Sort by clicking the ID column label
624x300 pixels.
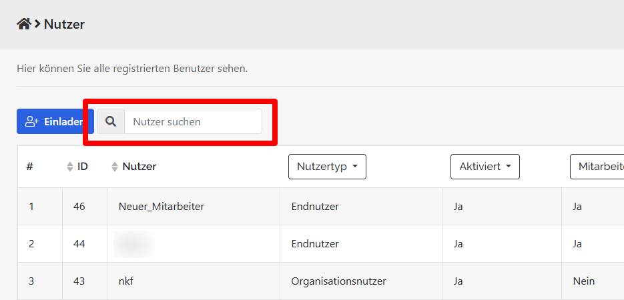point(83,167)
